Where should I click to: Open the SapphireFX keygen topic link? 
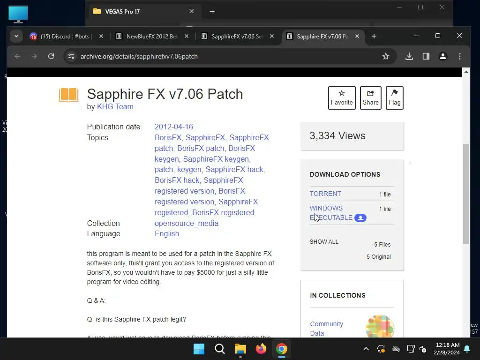click(216, 159)
